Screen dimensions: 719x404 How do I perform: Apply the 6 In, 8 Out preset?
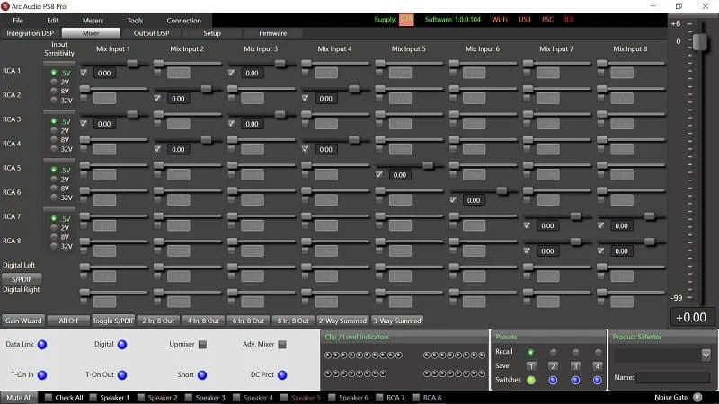(x=248, y=321)
